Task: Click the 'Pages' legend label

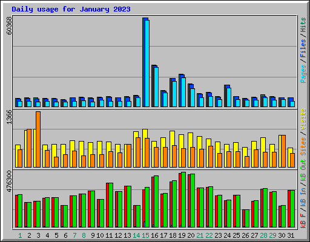Action: tap(303, 74)
